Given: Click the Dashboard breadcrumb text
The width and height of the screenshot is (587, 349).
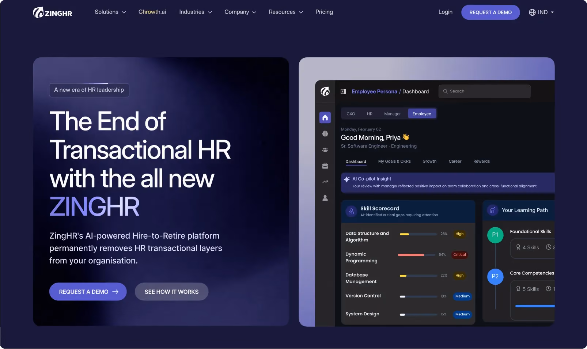Looking at the screenshot, I should click(416, 91).
